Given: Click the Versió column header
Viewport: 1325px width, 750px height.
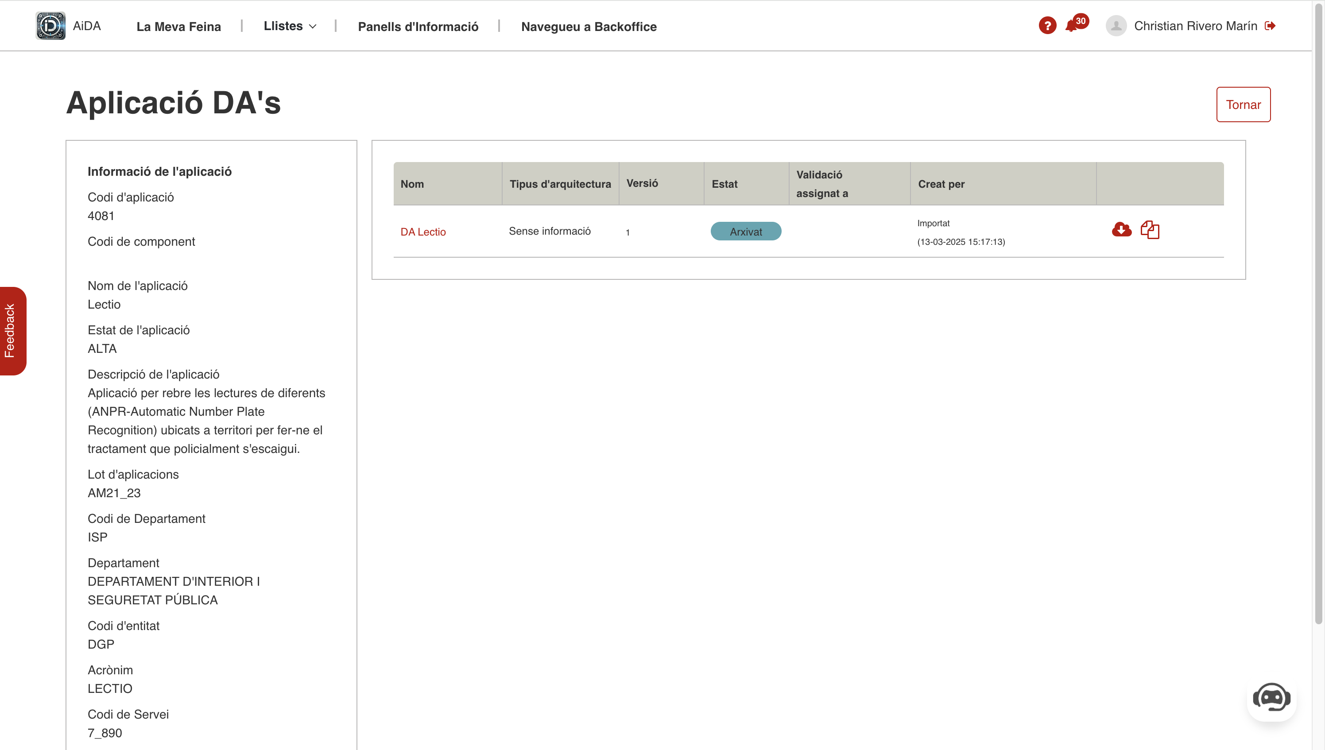Looking at the screenshot, I should [x=642, y=183].
